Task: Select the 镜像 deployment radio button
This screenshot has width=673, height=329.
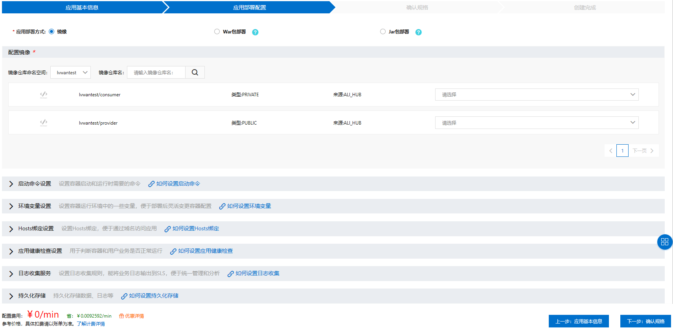Action: pos(51,31)
